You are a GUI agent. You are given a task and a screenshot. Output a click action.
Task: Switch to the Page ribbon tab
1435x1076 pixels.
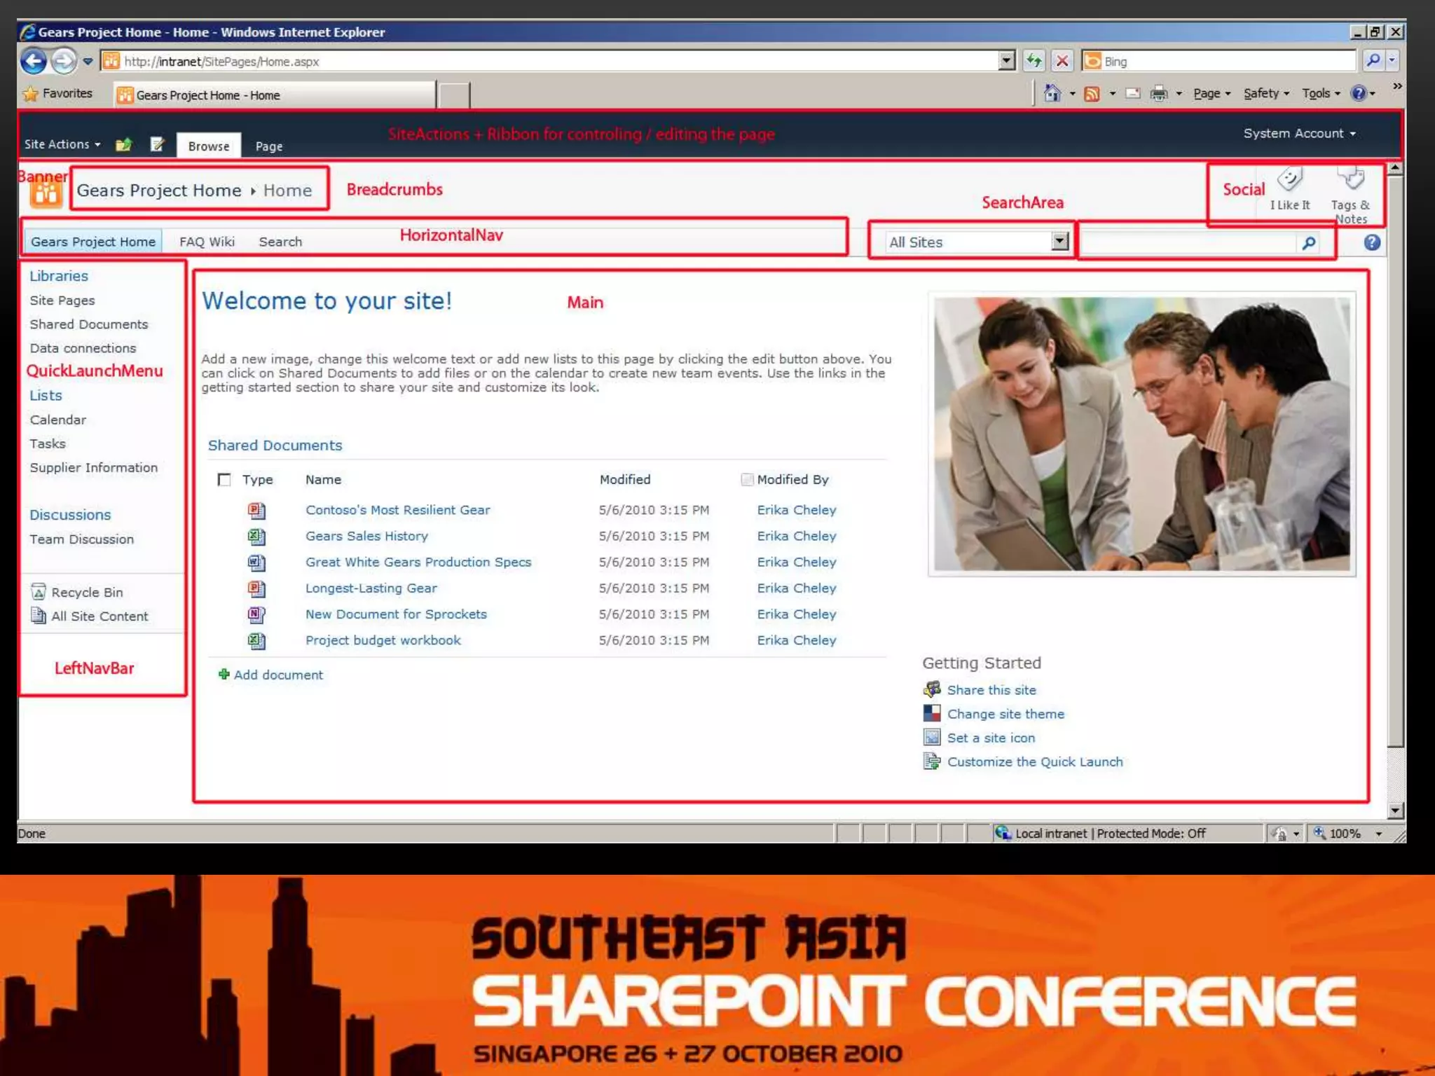268,146
